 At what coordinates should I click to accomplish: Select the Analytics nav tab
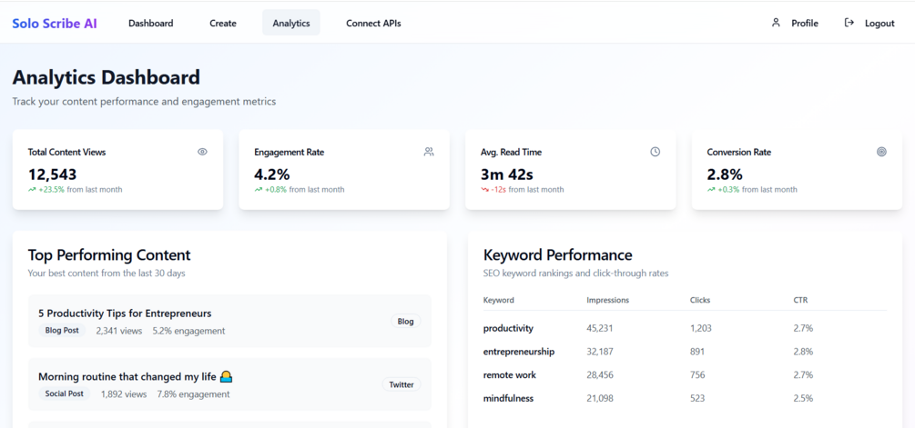tap(291, 24)
